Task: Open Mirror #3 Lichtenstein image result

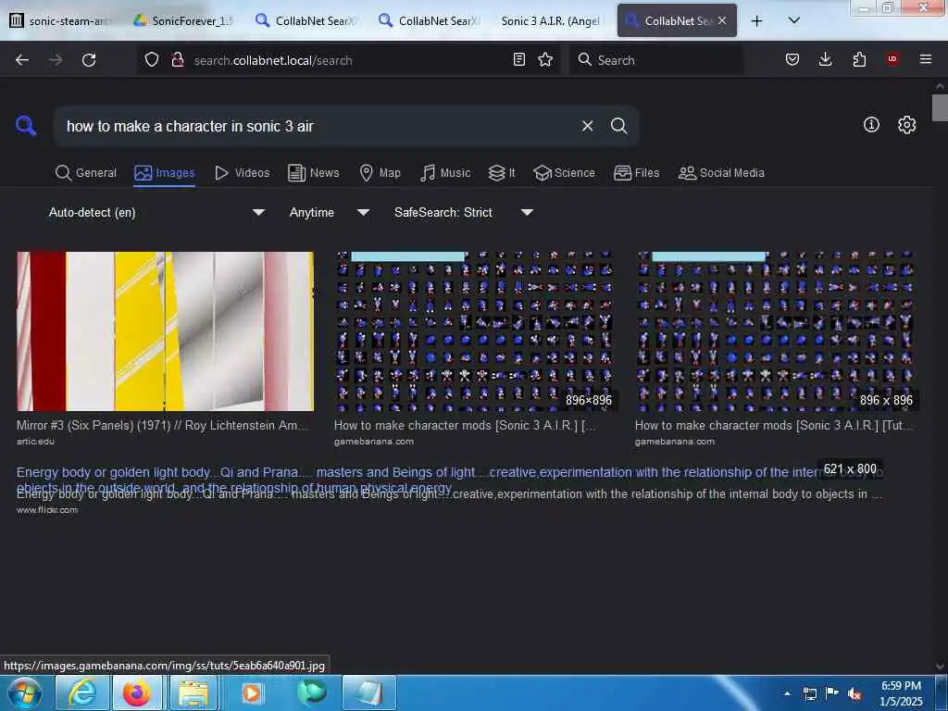Action: coord(165,331)
